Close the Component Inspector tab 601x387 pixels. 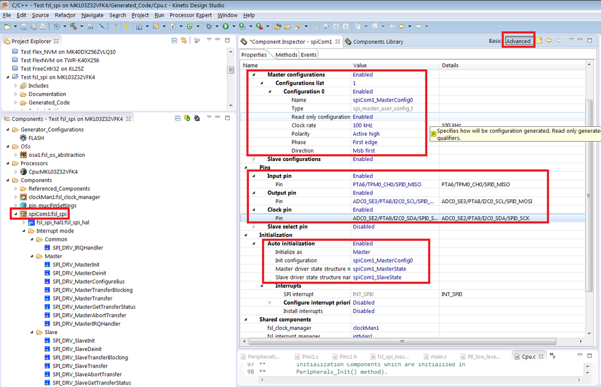coord(337,41)
